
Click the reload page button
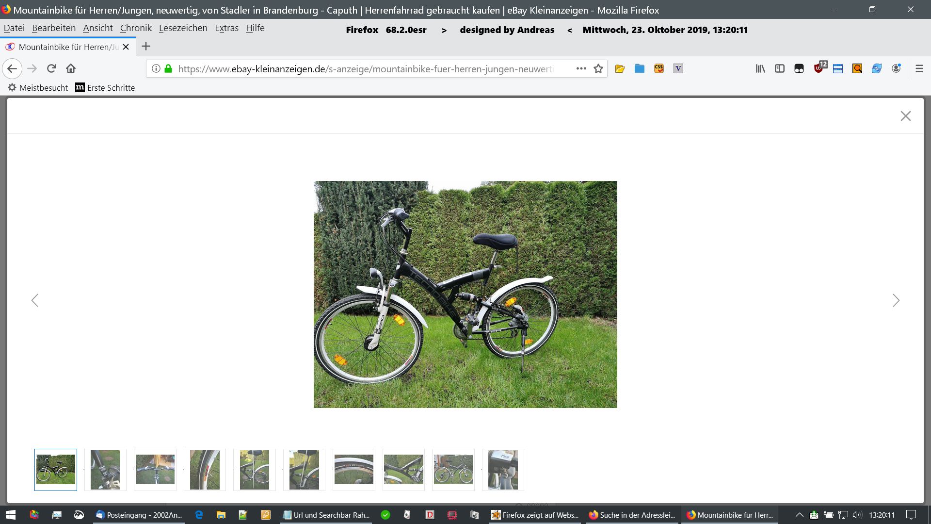point(51,68)
